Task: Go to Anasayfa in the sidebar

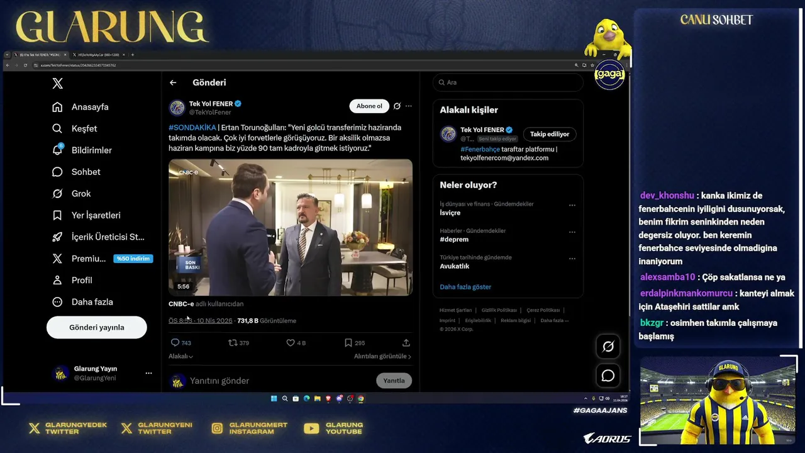Action: tap(80, 107)
